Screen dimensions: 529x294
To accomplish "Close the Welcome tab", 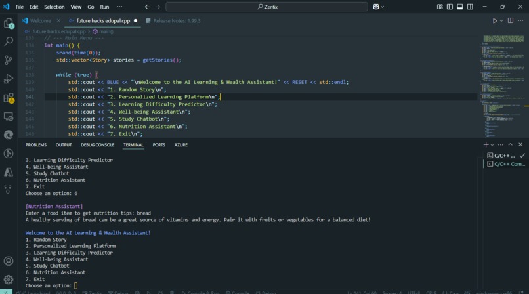I will click(58, 20).
